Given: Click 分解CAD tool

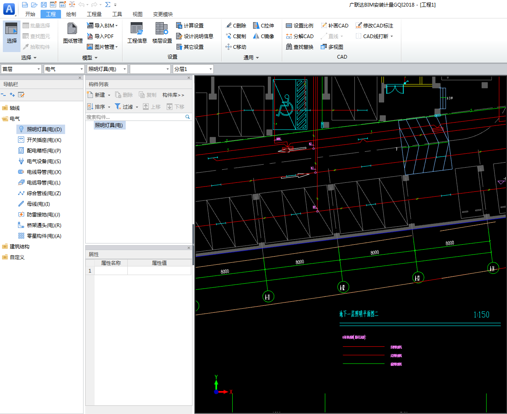Looking at the screenshot, I should (x=299, y=36).
